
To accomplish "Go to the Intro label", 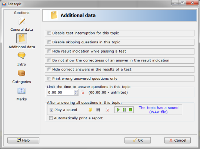I will coord(21,64).
